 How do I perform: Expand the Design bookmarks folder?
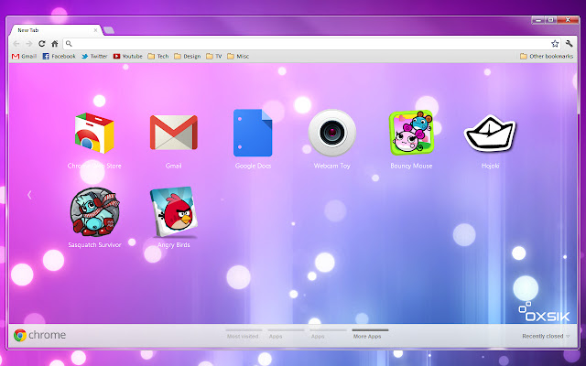(187, 56)
